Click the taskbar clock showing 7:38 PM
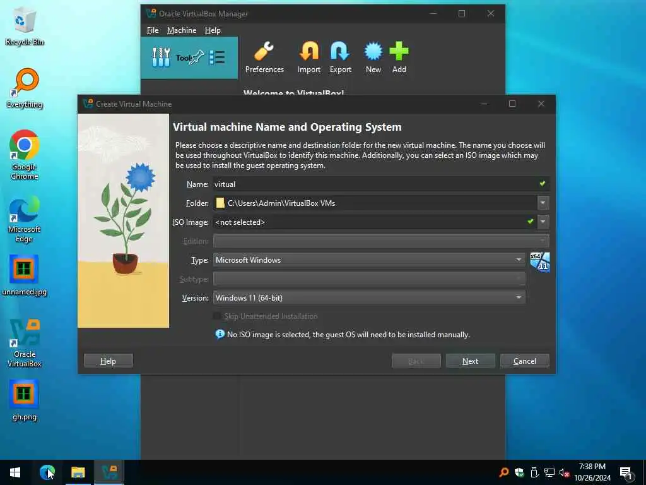 tap(592, 472)
